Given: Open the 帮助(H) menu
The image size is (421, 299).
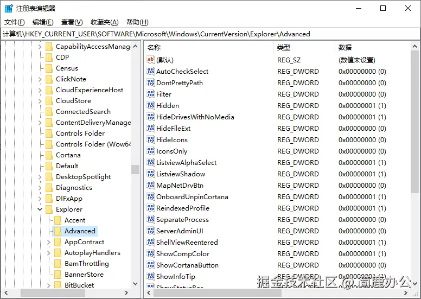Looking at the screenshot, I should tap(137, 22).
